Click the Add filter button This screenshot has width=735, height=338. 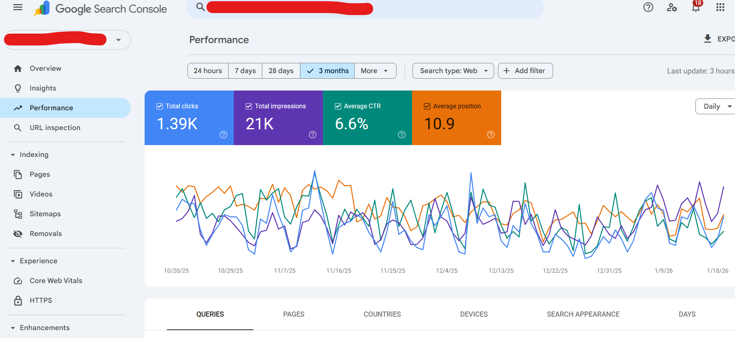[525, 71]
